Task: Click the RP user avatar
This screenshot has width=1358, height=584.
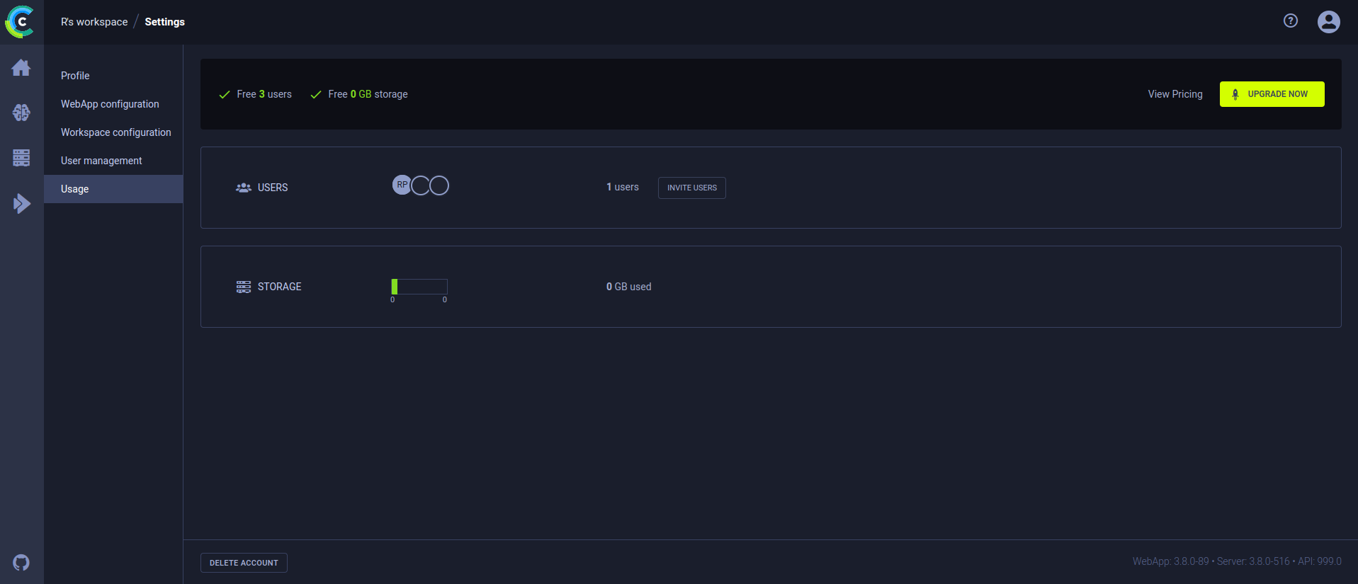Action: pos(402,185)
